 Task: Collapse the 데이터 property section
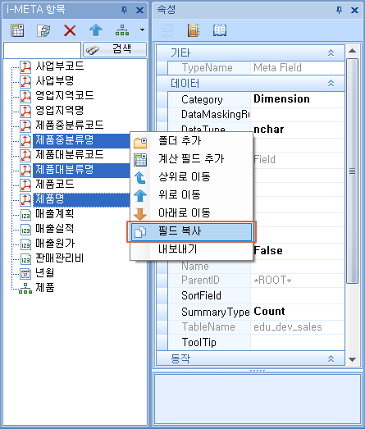331,83
